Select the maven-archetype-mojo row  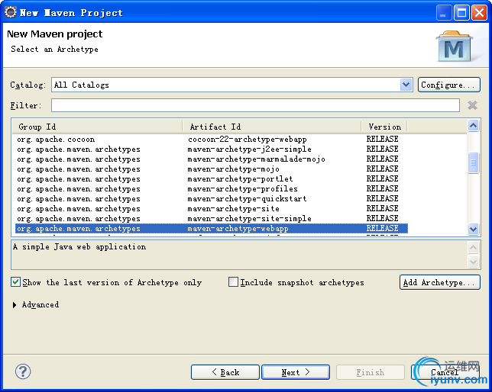pos(212,169)
